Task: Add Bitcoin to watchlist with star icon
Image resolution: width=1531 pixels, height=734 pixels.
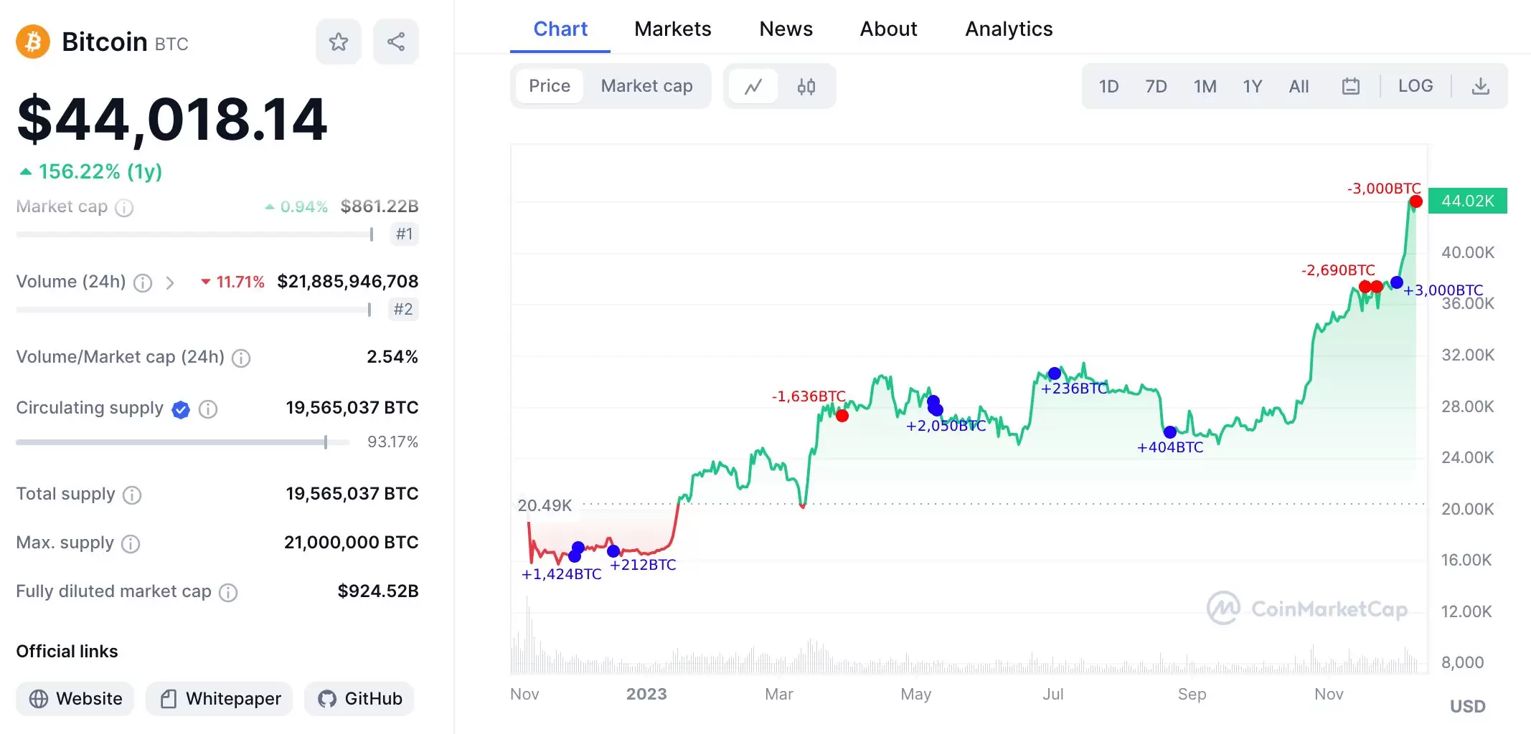Action: click(338, 42)
